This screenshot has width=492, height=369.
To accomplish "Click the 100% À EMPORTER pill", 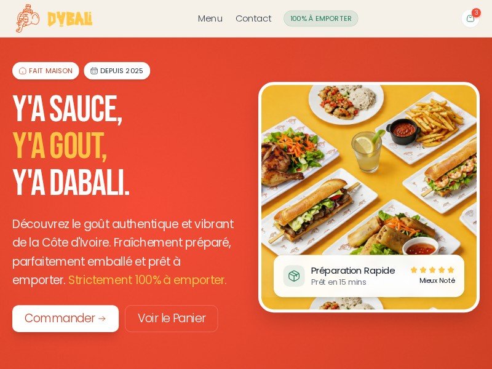I will (320, 18).
